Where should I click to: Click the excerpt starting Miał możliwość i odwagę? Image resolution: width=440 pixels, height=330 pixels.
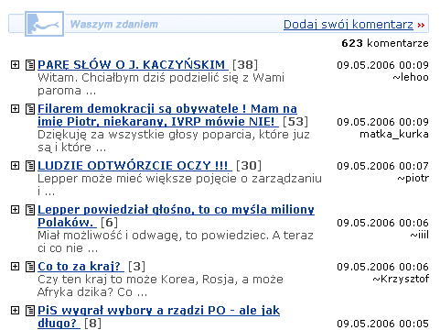point(176,242)
